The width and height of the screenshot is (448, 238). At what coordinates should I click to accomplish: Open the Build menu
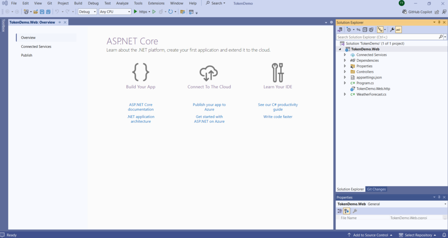(x=78, y=3)
